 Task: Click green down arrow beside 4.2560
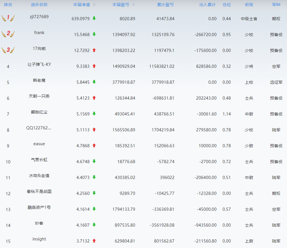tap(94, 193)
